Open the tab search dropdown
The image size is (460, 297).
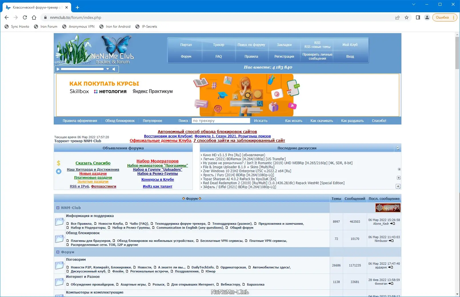pyautogui.click(x=413, y=4)
